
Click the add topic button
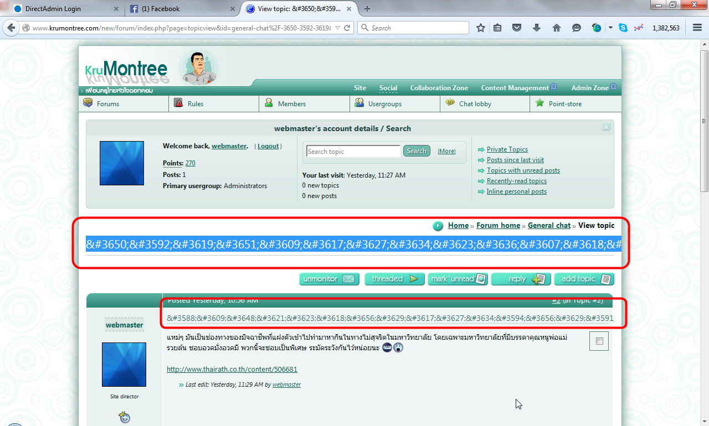(584, 279)
